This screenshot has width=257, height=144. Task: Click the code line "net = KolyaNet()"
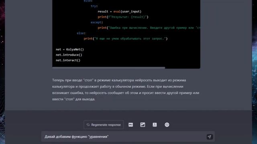69,49
